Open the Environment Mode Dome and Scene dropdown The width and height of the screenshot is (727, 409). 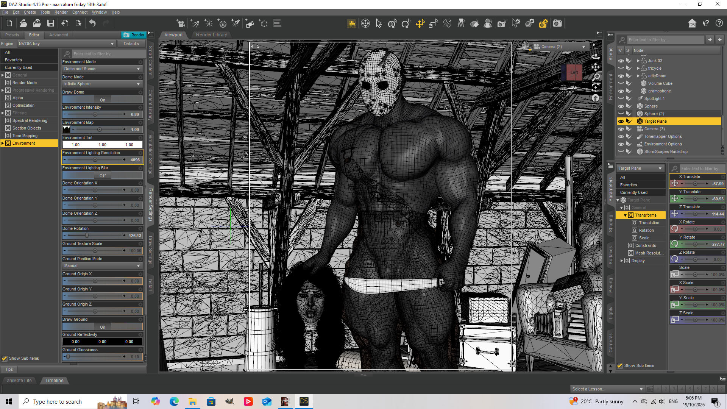tap(102, 69)
